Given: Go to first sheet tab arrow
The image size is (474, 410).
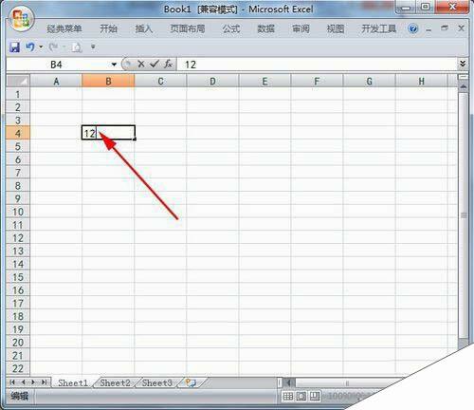Looking at the screenshot, I should tap(12, 382).
